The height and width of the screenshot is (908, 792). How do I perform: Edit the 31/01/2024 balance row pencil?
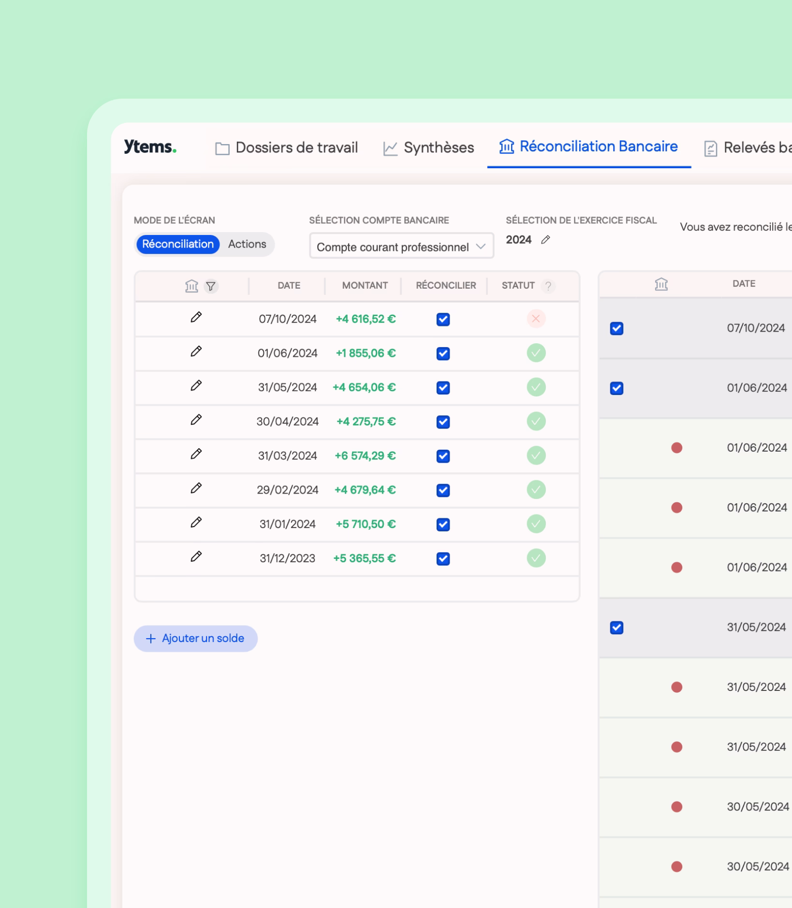196,523
